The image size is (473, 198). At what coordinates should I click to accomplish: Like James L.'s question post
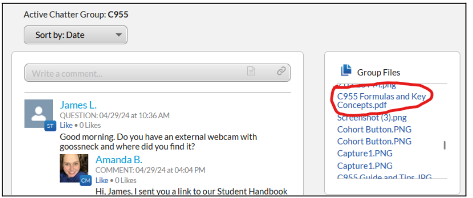point(66,125)
